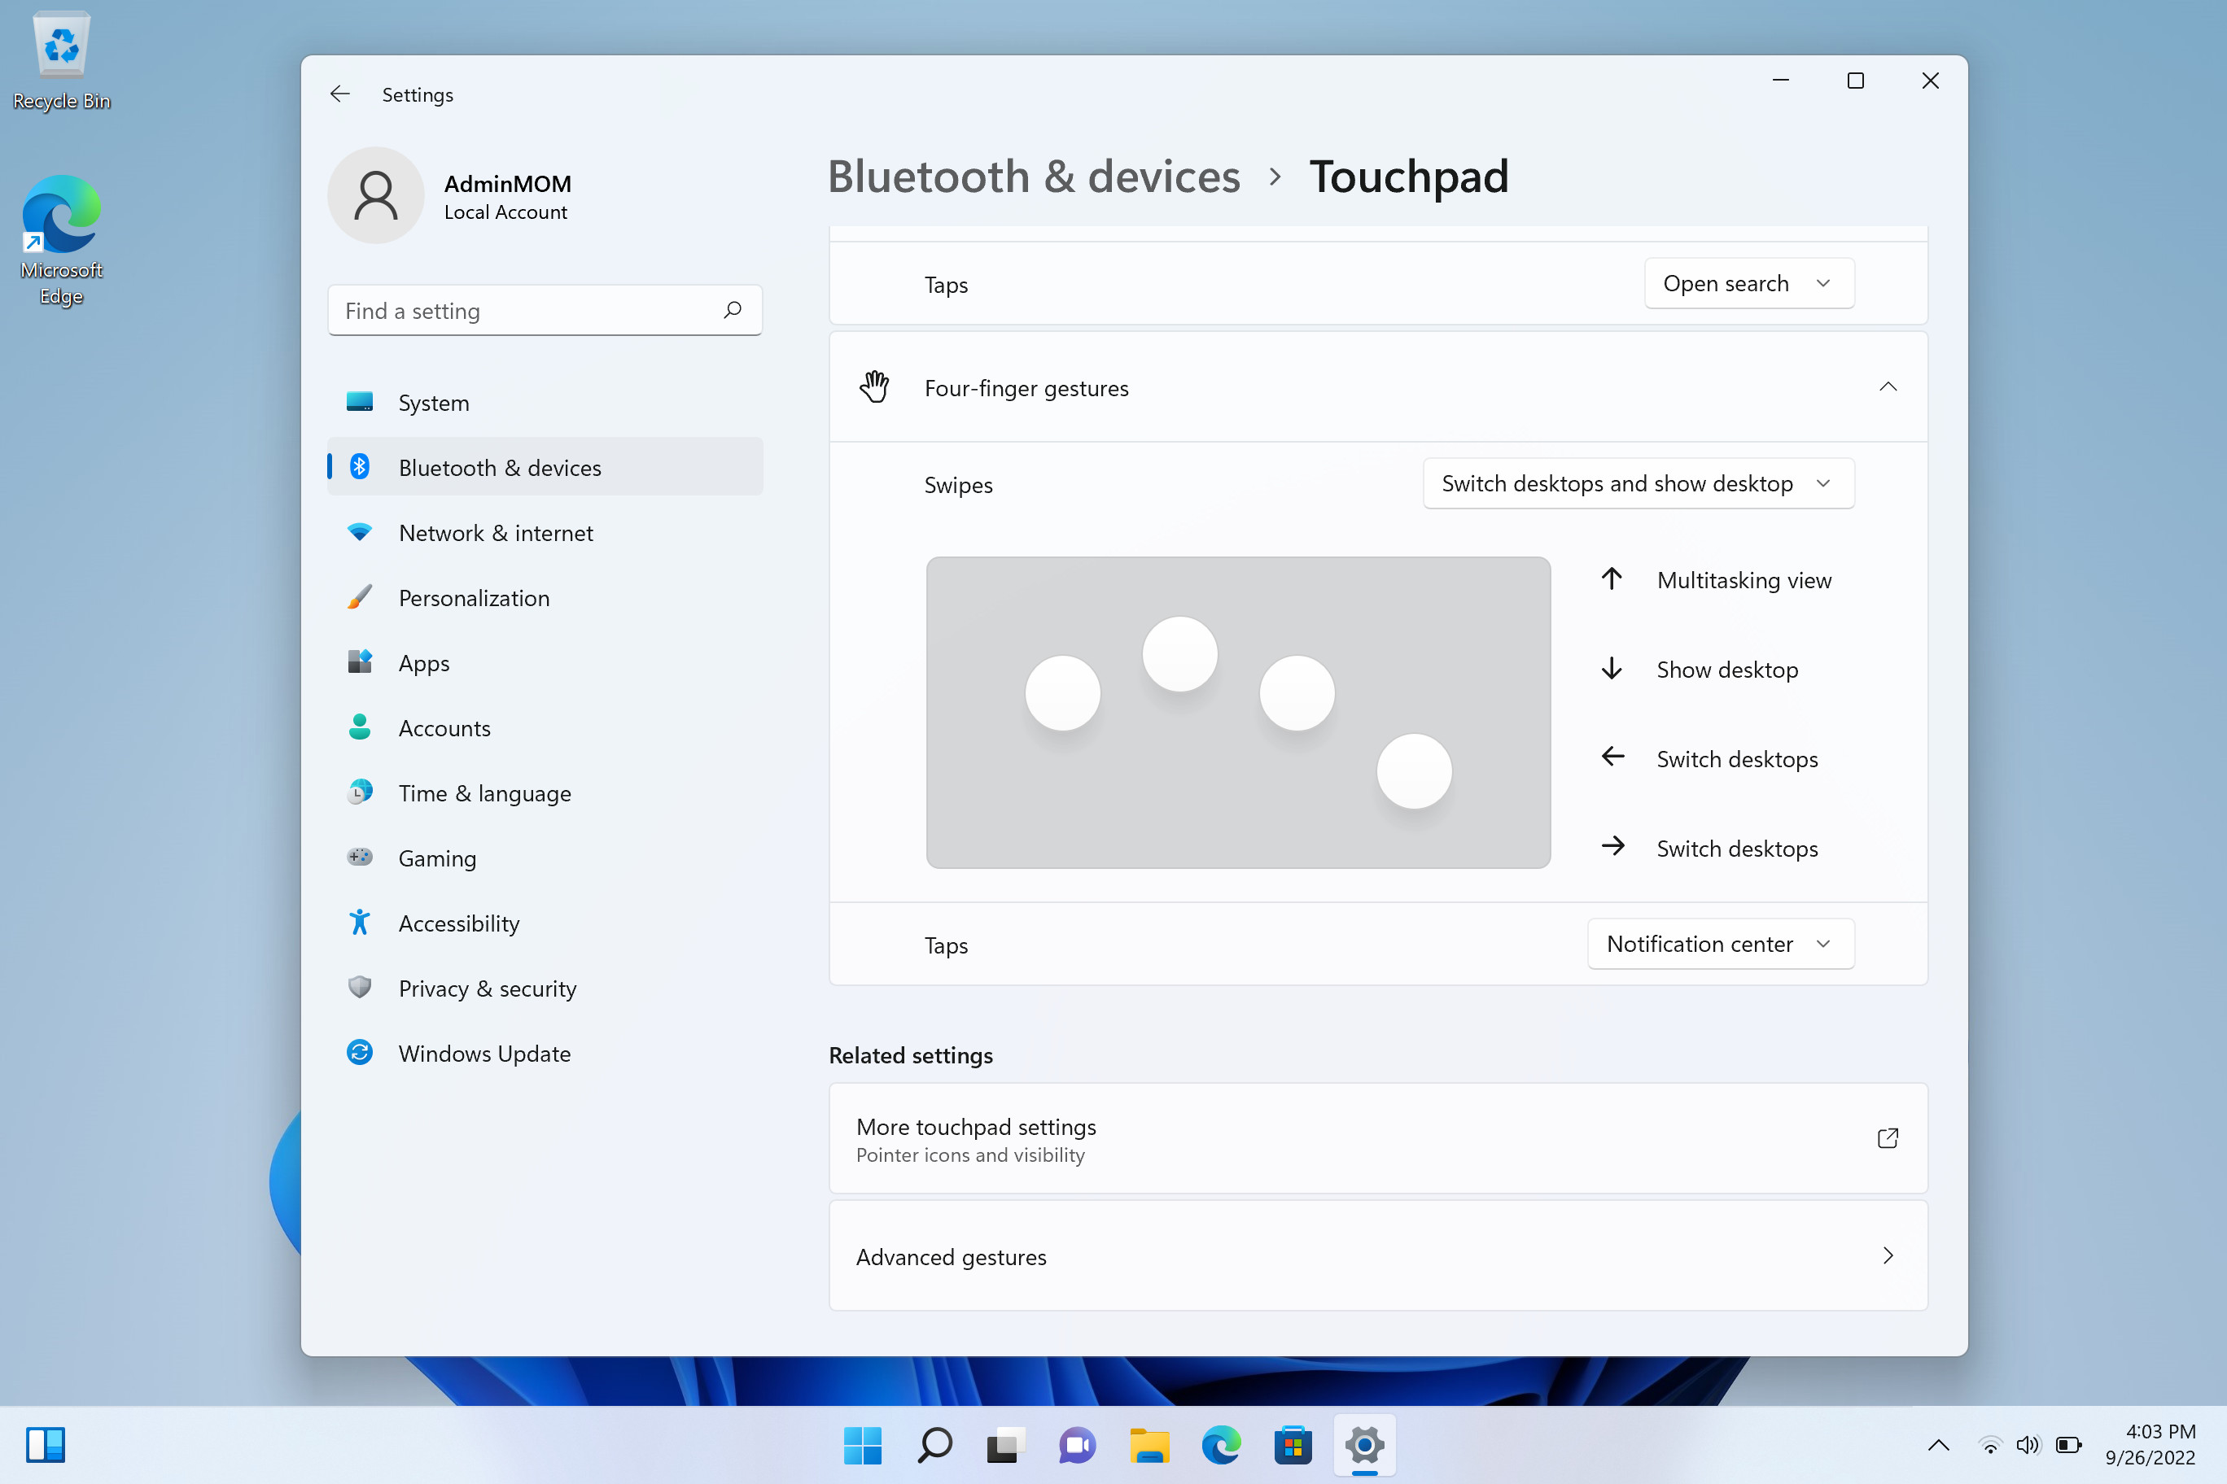Open Widgets panel on taskbar

(x=46, y=1445)
